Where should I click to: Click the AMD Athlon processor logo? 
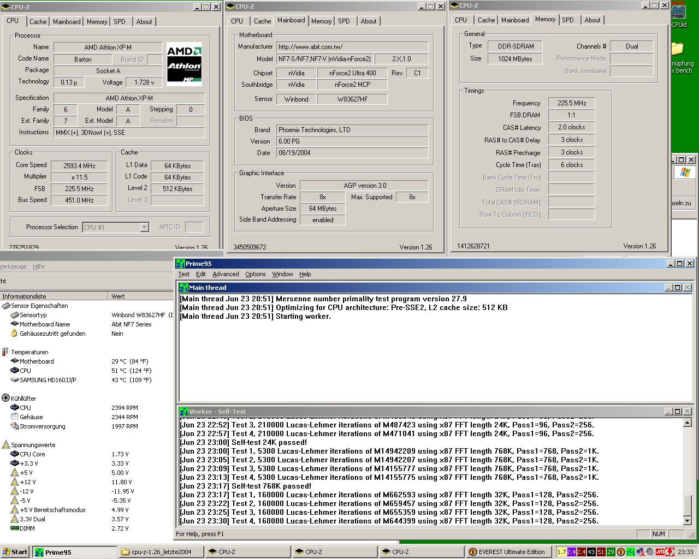point(184,64)
